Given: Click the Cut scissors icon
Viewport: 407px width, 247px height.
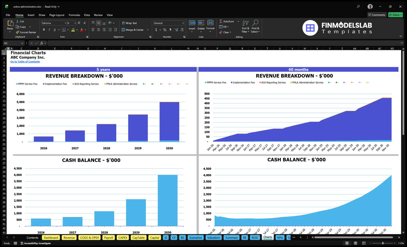Looking at the screenshot, I should point(17,21).
